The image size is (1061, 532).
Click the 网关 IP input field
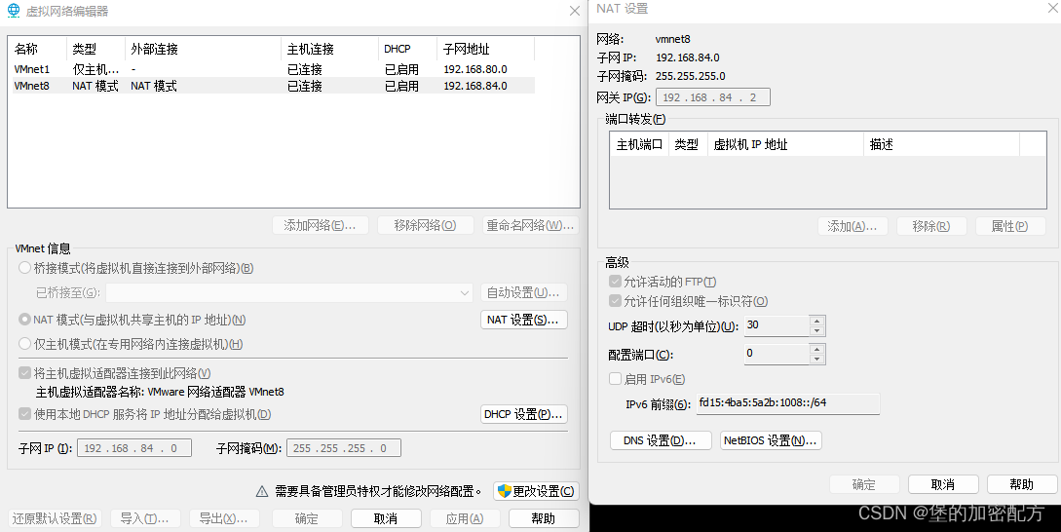pyautogui.click(x=713, y=97)
